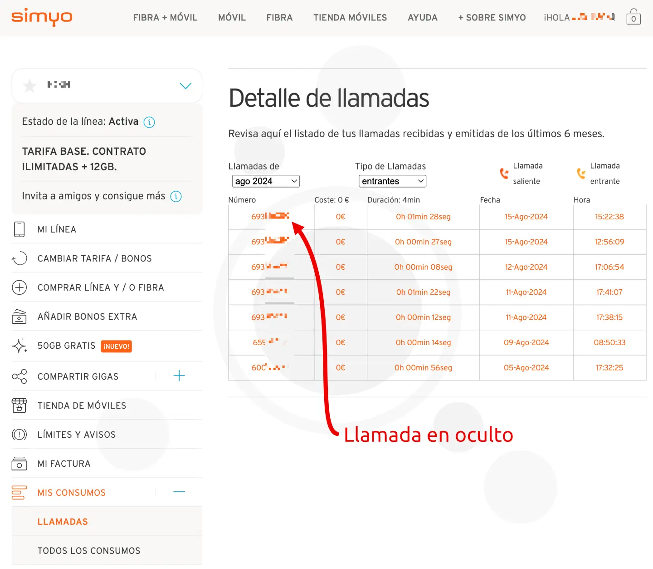Open Cambiar Tarifa / Bonos link
The height and width of the screenshot is (569, 653).
[x=95, y=259]
